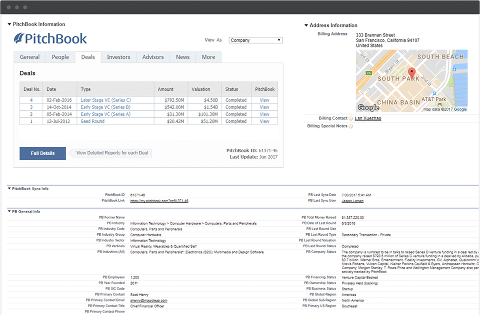Click View link for the Seed Round deal
This screenshot has height=315, width=480.
(264, 121)
